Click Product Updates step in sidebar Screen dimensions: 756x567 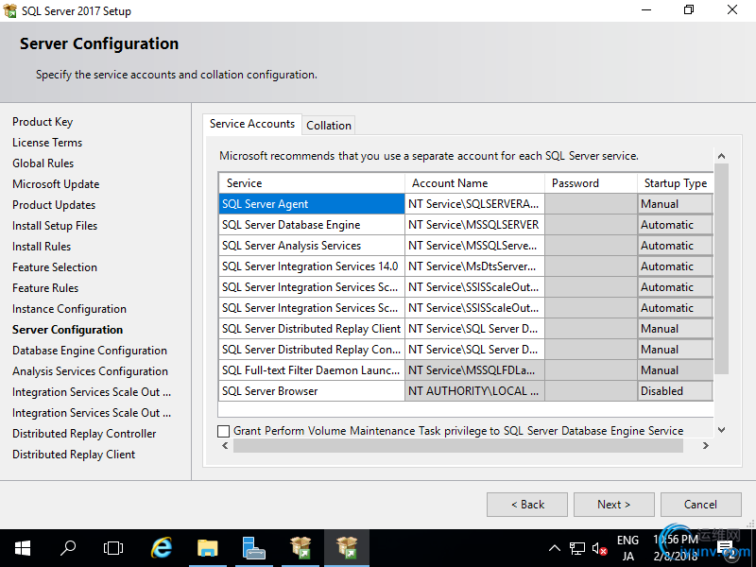pyautogui.click(x=54, y=205)
